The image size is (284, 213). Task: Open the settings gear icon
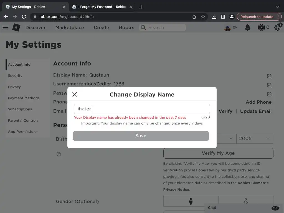tap(277, 27)
